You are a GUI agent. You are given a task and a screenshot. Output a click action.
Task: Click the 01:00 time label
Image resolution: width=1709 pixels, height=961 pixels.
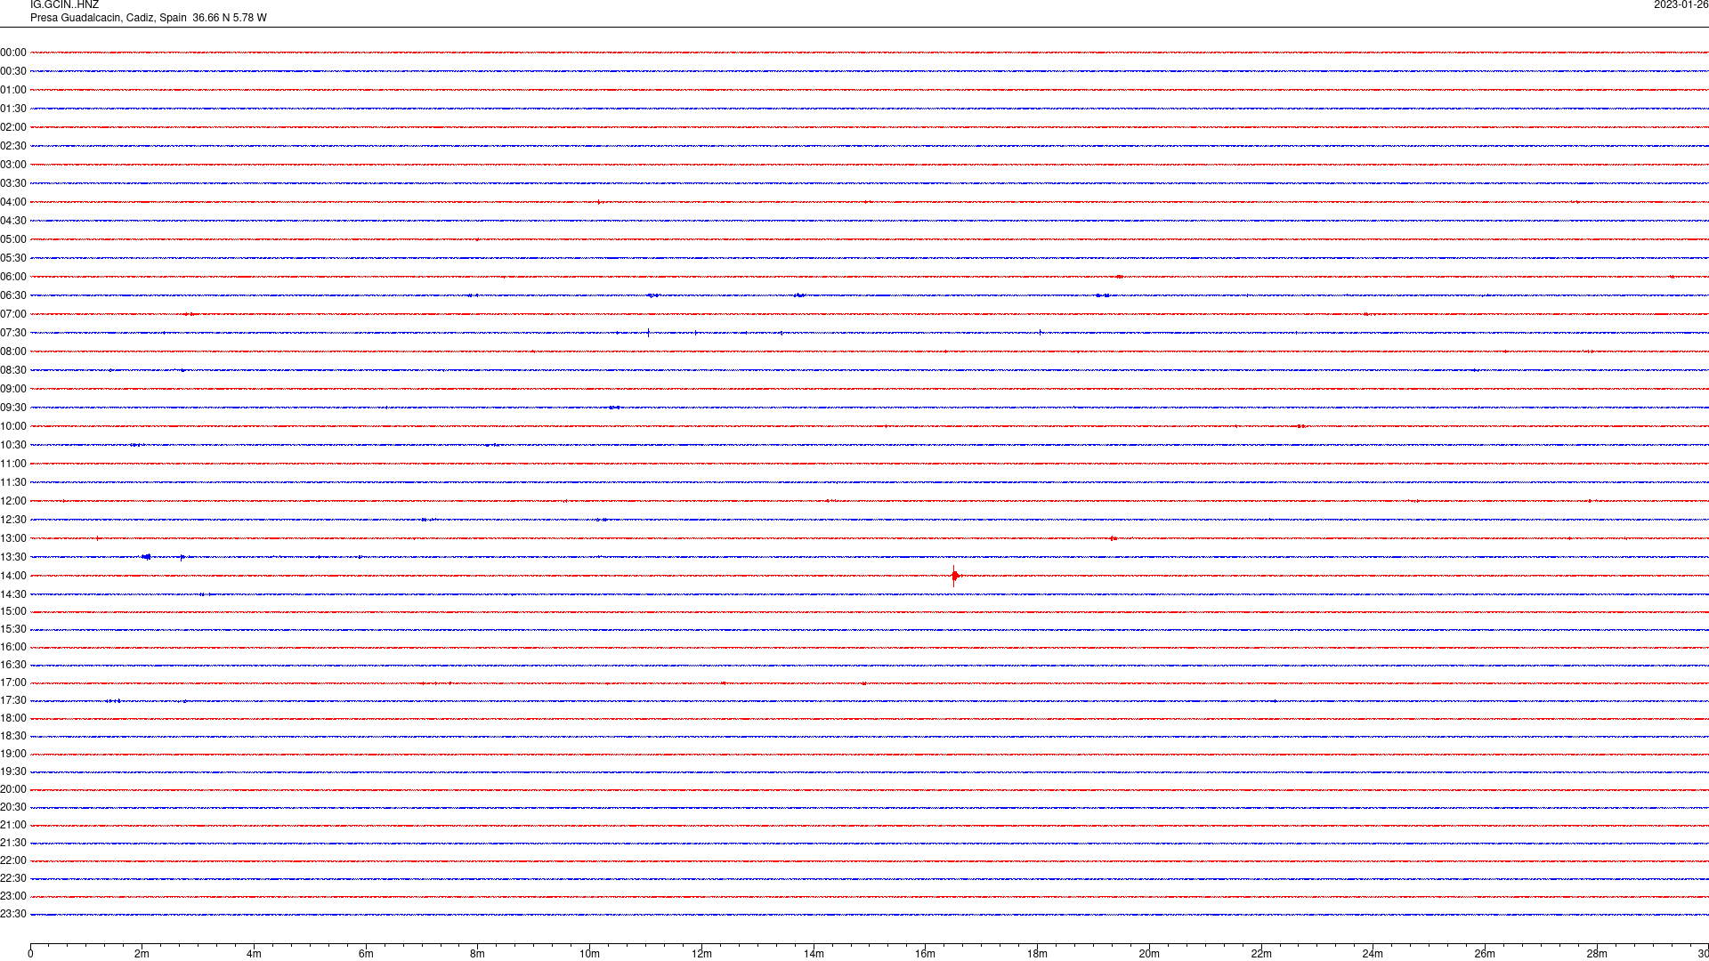[x=13, y=90]
